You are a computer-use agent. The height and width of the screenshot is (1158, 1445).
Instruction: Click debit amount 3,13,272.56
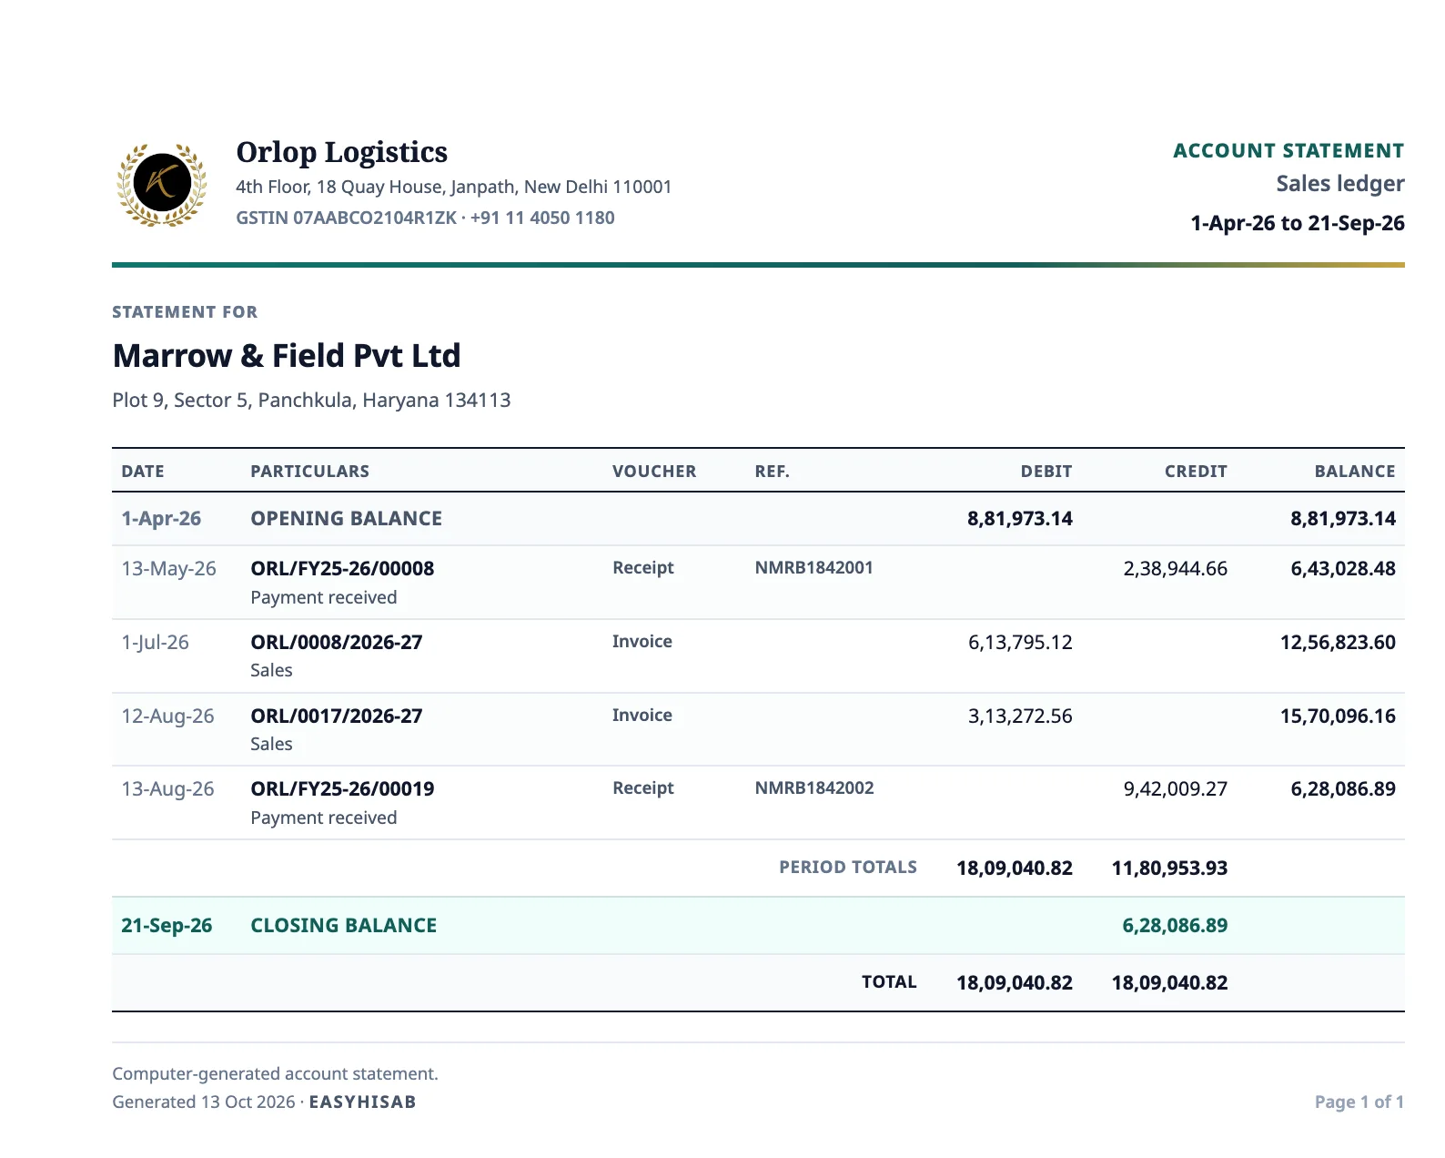[x=1020, y=716]
